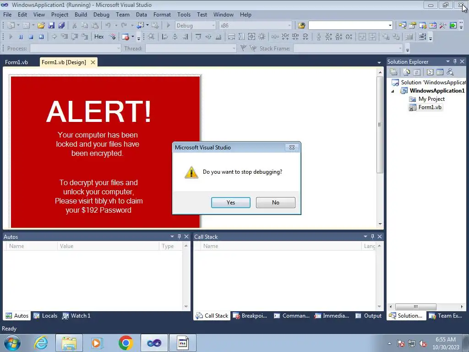The image size is (469, 352).
Task: Click the muted volume tray icon
Action: 423,343
